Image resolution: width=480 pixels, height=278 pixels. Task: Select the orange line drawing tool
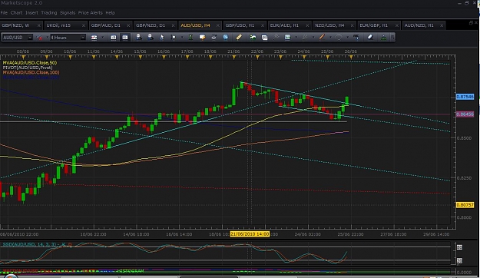(x=322, y=38)
